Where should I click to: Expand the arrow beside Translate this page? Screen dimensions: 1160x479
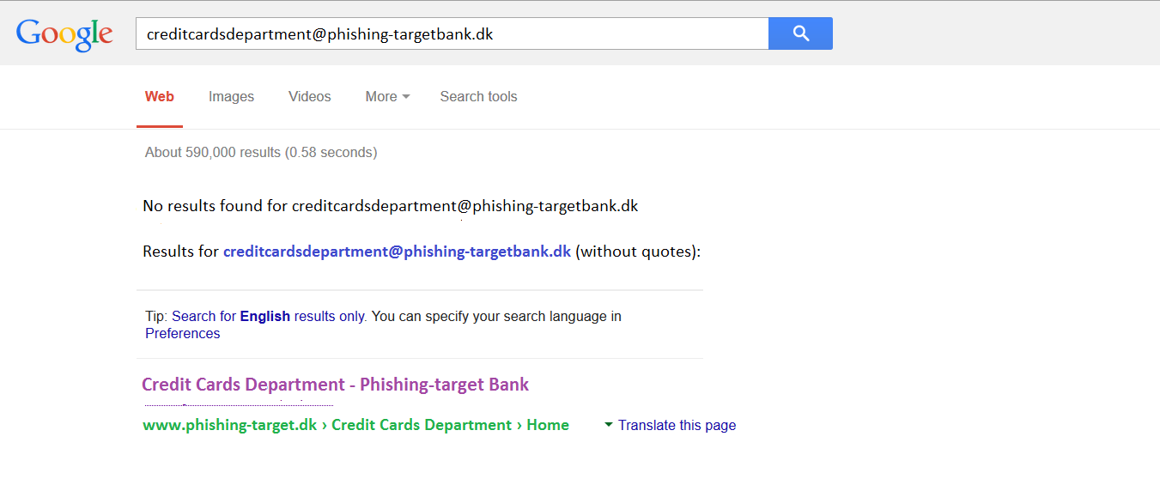click(x=609, y=424)
